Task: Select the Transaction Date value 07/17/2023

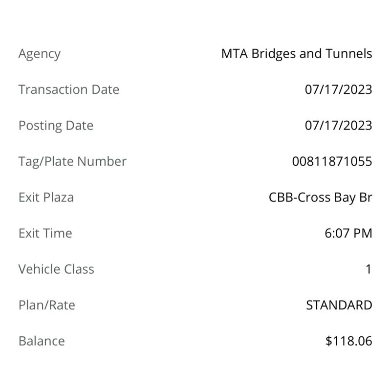Action: point(338,90)
